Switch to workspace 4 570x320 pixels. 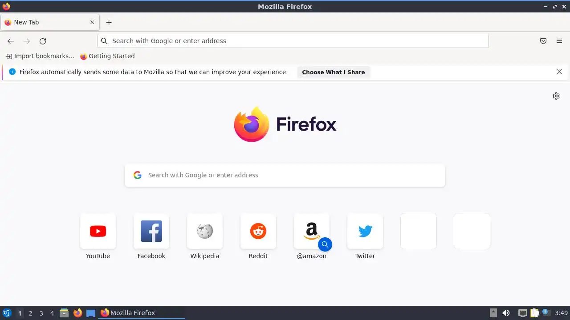point(52,313)
